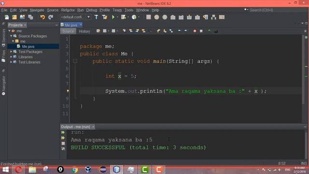
Task: Open the Debug menu
Action: (91, 10)
